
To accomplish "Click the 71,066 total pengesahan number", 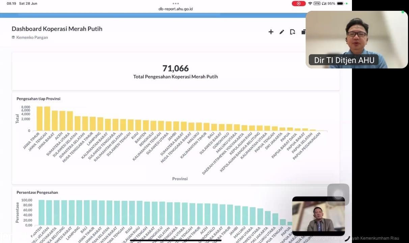I will tap(175, 69).
